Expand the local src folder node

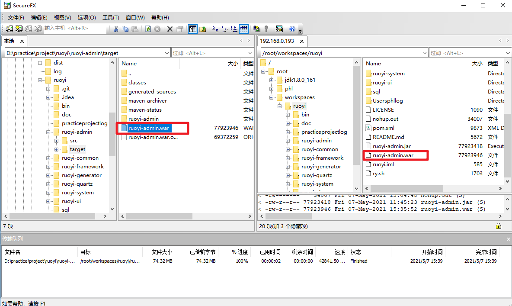tap(56, 141)
